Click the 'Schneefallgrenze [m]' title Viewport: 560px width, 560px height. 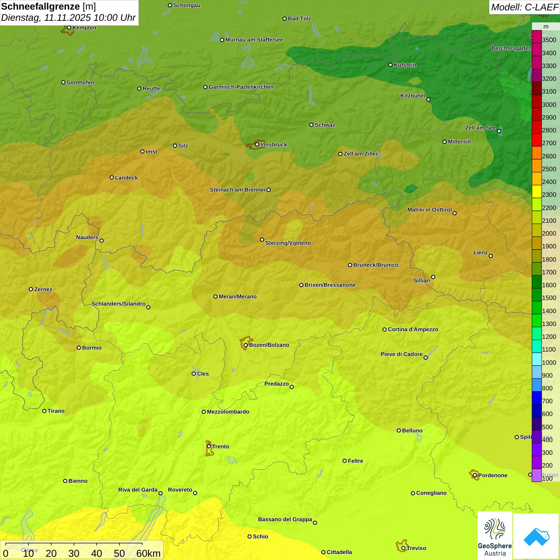point(48,6)
